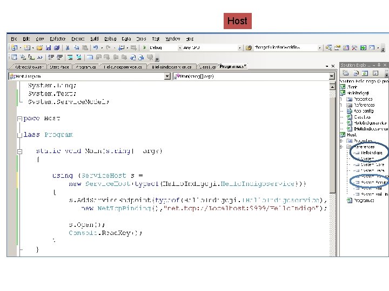The width and height of the screenshot is (389, 291).
Task: Open the Host.Program types dropdown
Action: 167,76
